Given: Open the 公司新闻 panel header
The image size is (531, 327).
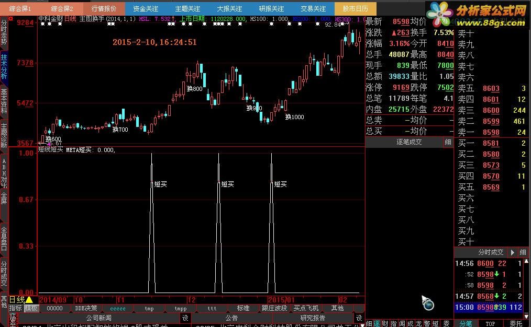Looking at the screenshot, I should (98, 318).
